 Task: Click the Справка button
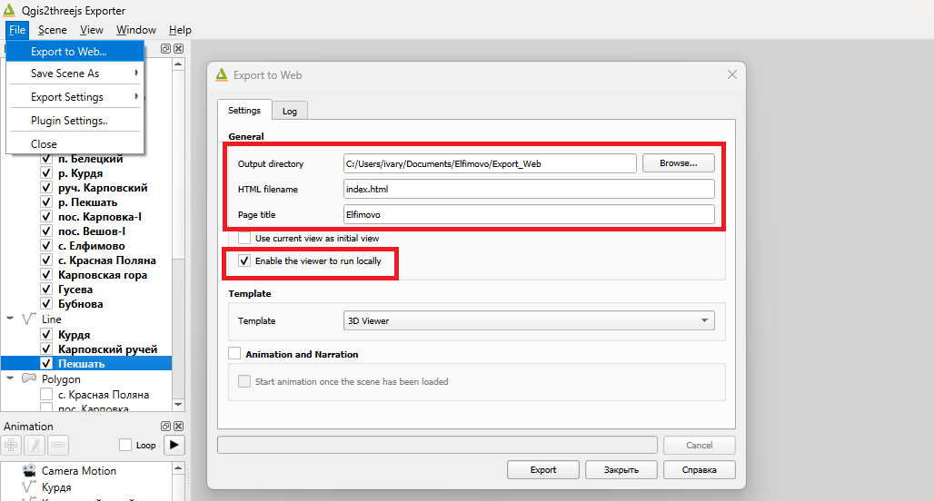700,469
